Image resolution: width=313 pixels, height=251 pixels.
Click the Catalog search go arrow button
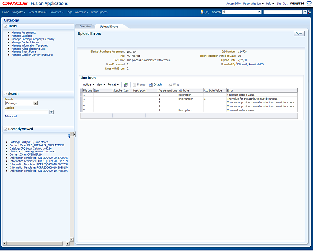(x=51, y=112)
